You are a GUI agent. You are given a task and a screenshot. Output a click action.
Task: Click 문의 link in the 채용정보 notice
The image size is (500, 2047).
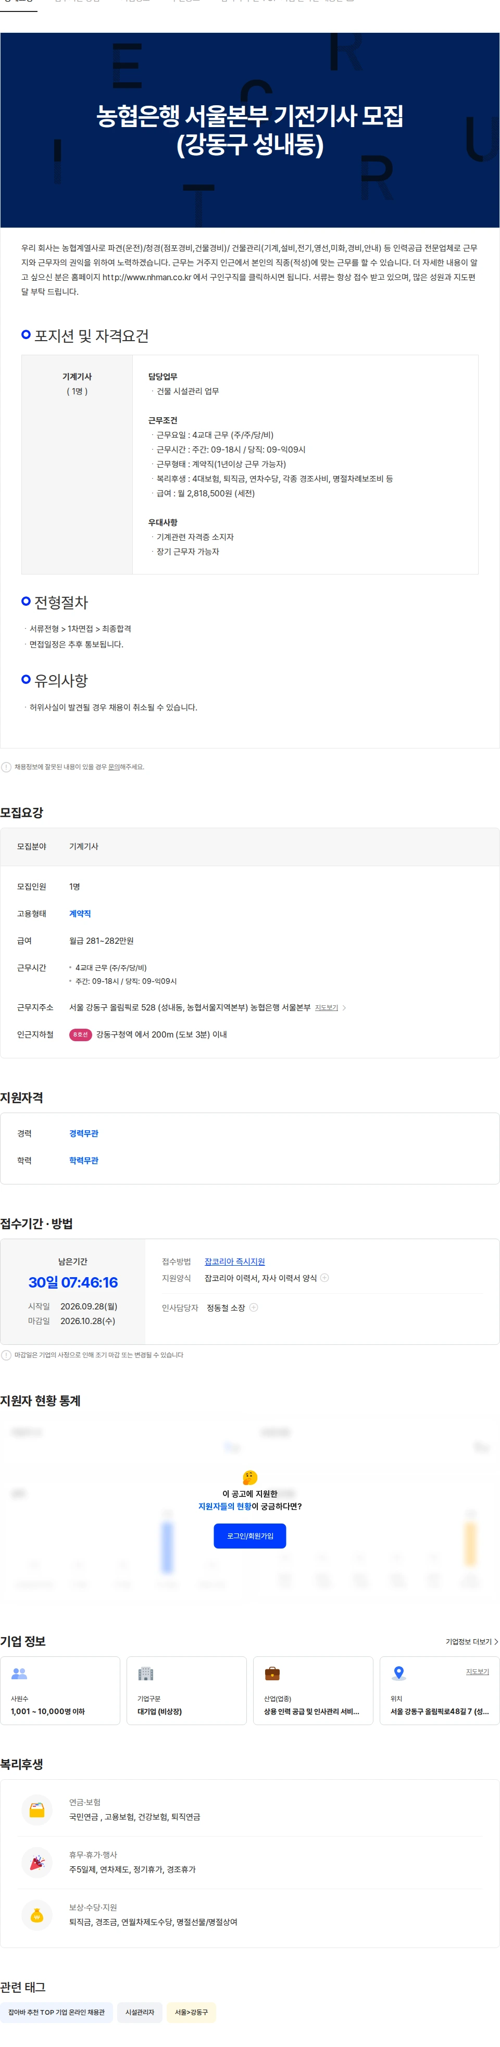click(x=114, y=767)
